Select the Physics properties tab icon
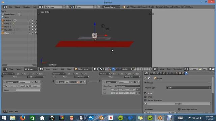Viewport: 216px width, 121px height. (186, 73)
